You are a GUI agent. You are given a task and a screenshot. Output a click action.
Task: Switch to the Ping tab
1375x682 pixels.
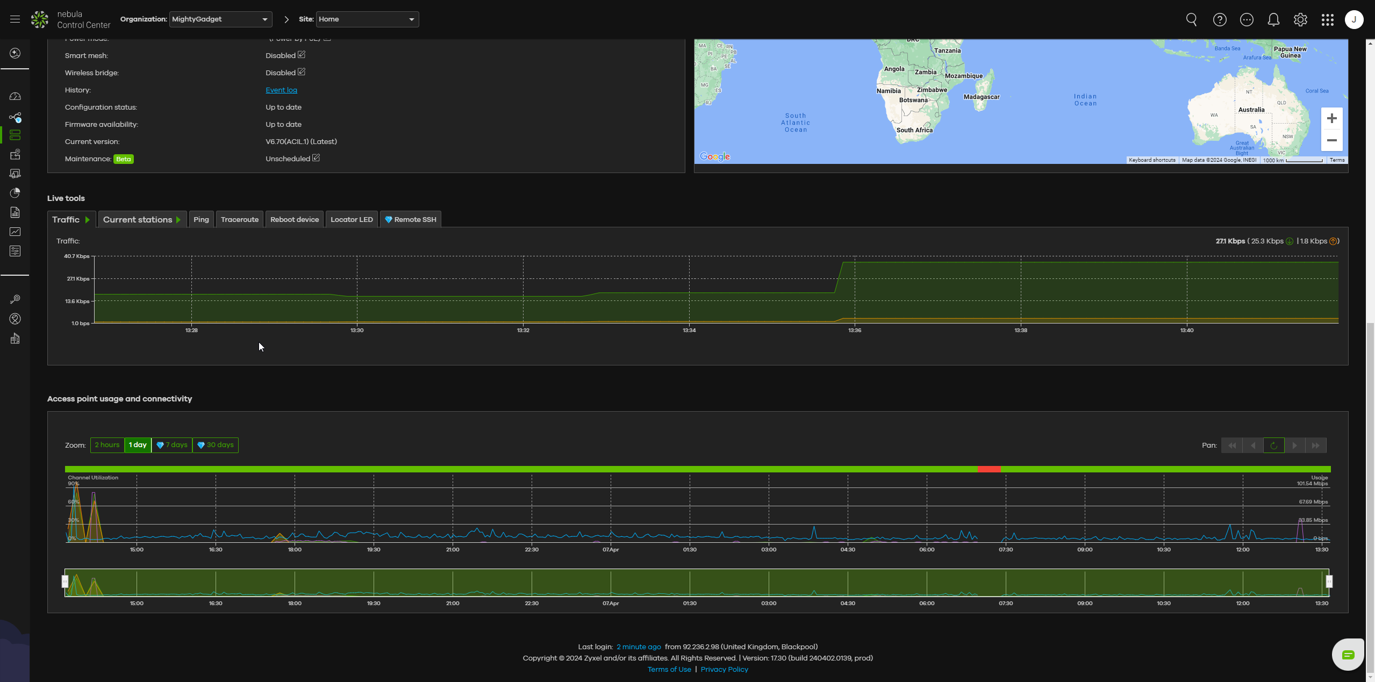pos(201,219)
